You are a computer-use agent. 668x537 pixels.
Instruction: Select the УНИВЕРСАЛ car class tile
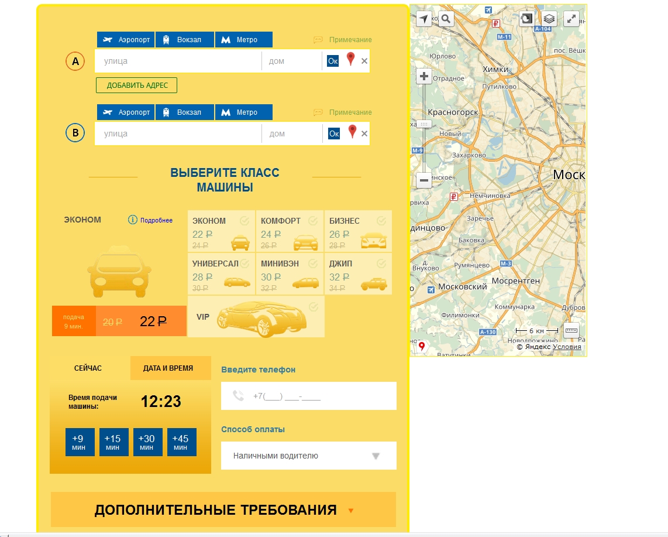(221, 274)
